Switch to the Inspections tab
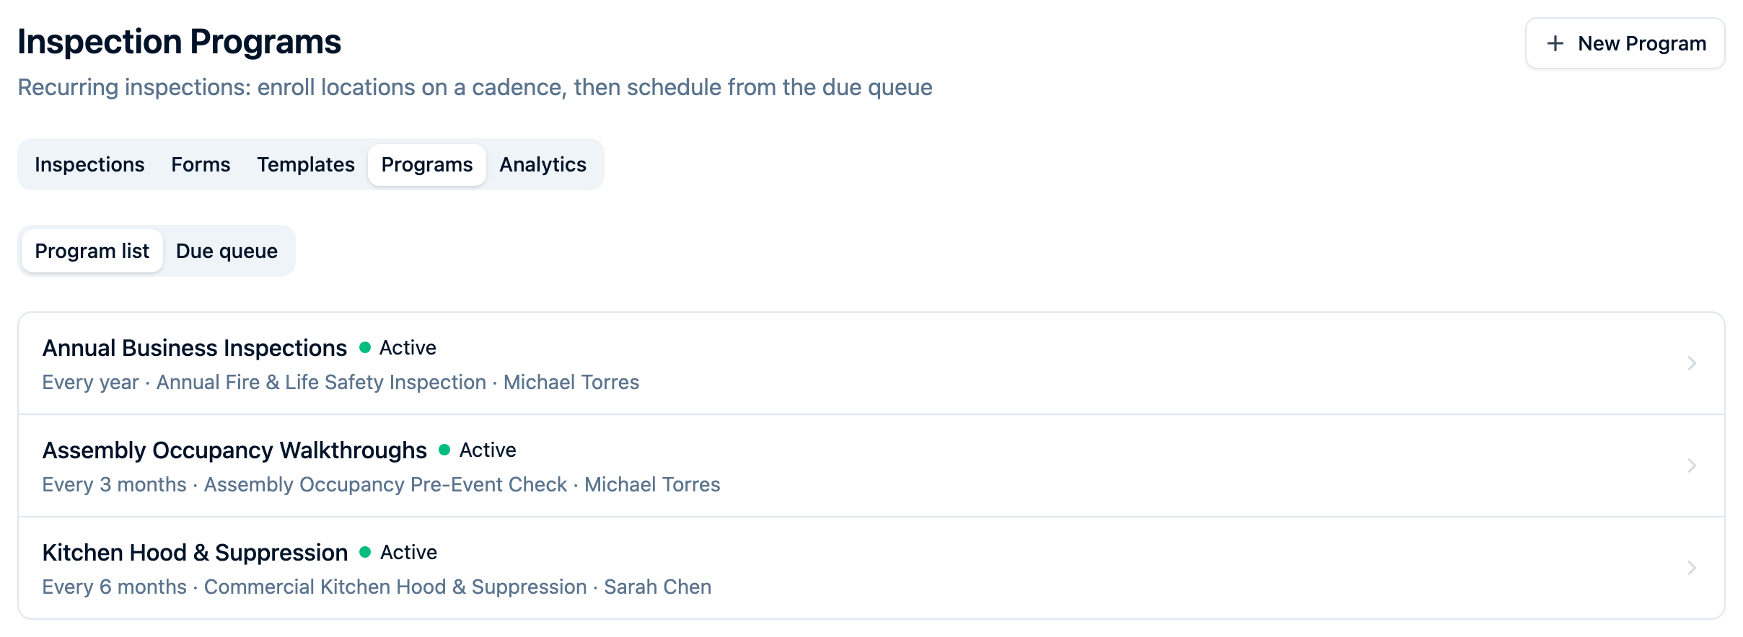Viewport: 1743px width, 637px height. (89, 164)
